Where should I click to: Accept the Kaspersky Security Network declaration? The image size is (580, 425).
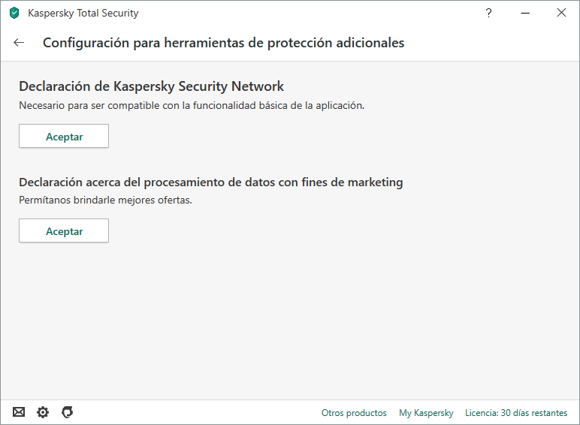(x=64, y=137)
